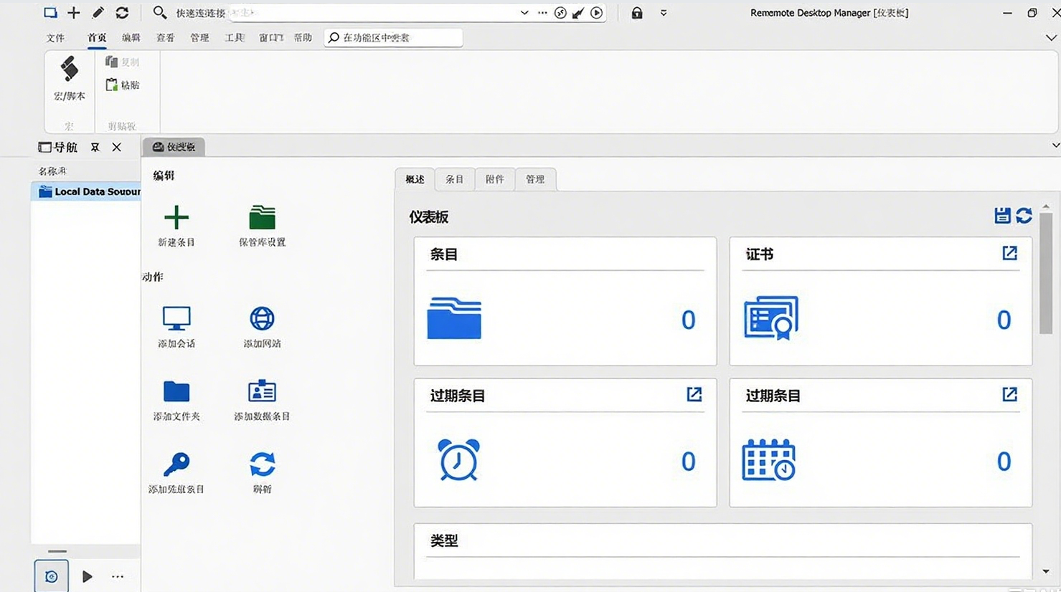Click the dashboard save disk icon

1002,215
